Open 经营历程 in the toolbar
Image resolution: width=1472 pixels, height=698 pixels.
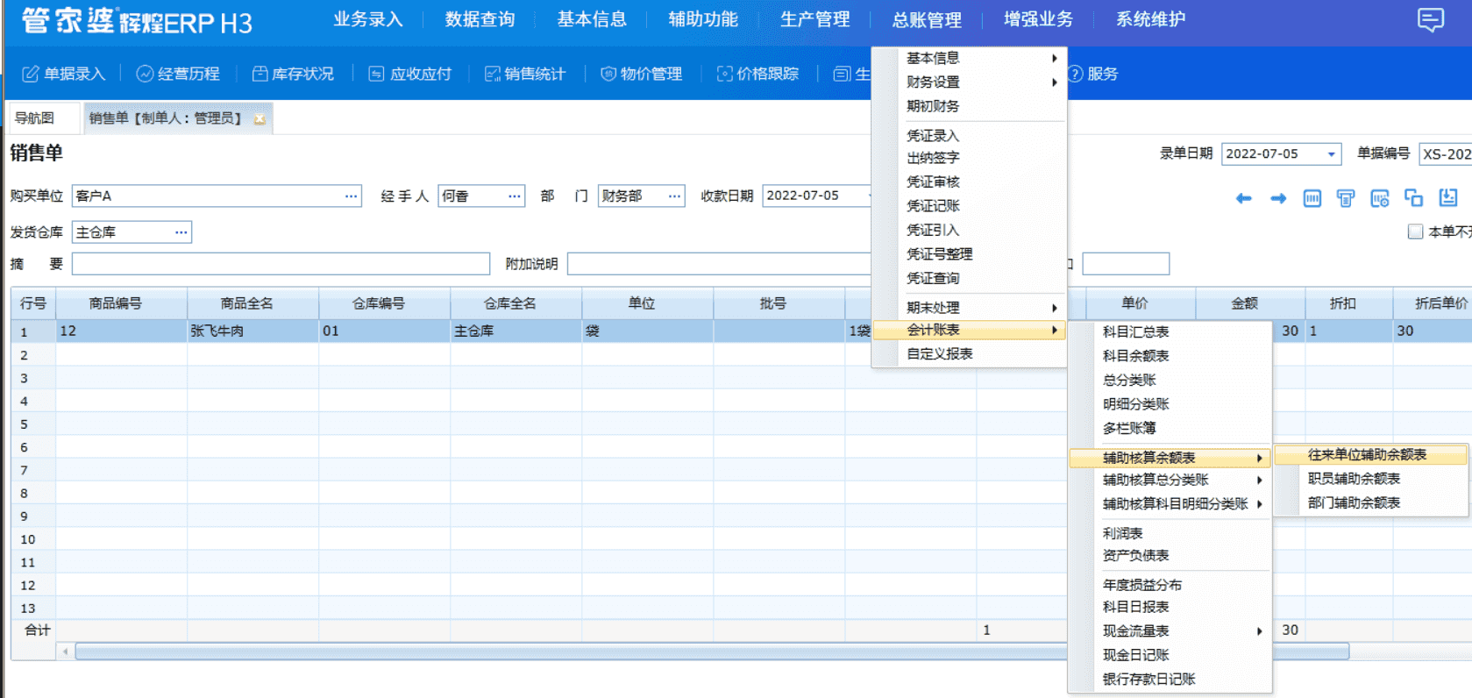pyautogui.click(x=178, y=74)
